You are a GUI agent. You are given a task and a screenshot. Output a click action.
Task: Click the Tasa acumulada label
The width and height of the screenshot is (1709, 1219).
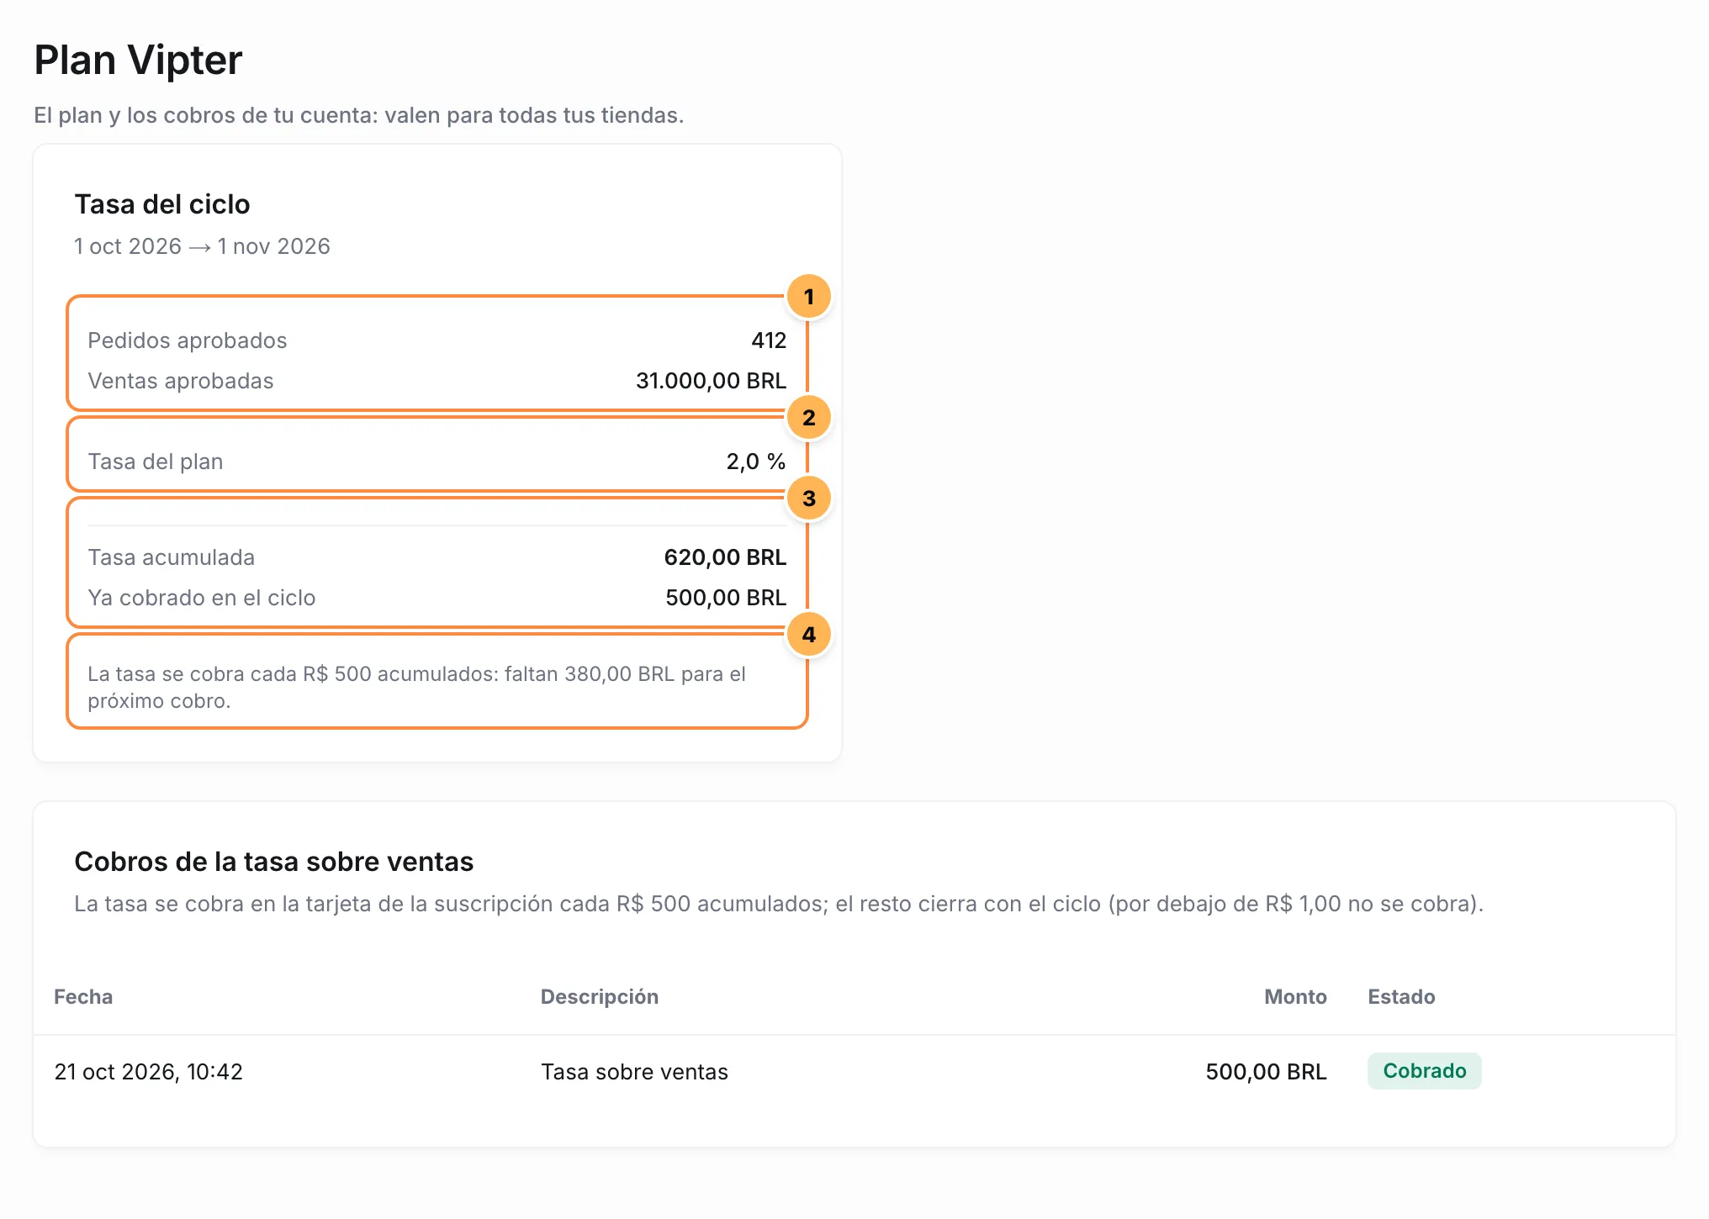coord(172,557)
